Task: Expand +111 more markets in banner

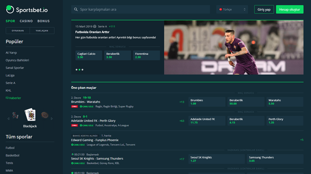Action: point(112,26)
